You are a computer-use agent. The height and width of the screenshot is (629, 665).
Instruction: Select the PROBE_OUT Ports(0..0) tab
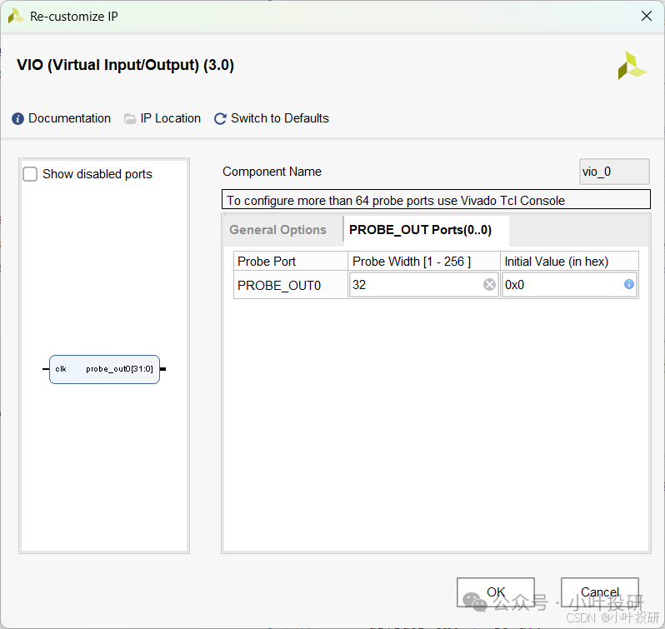[x=420, y=230]
